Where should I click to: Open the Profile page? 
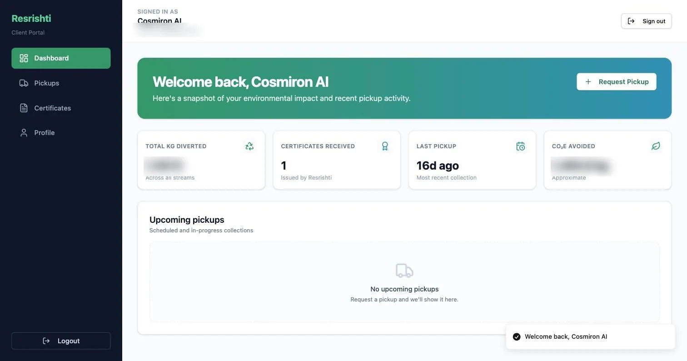[x=61, y=133]
